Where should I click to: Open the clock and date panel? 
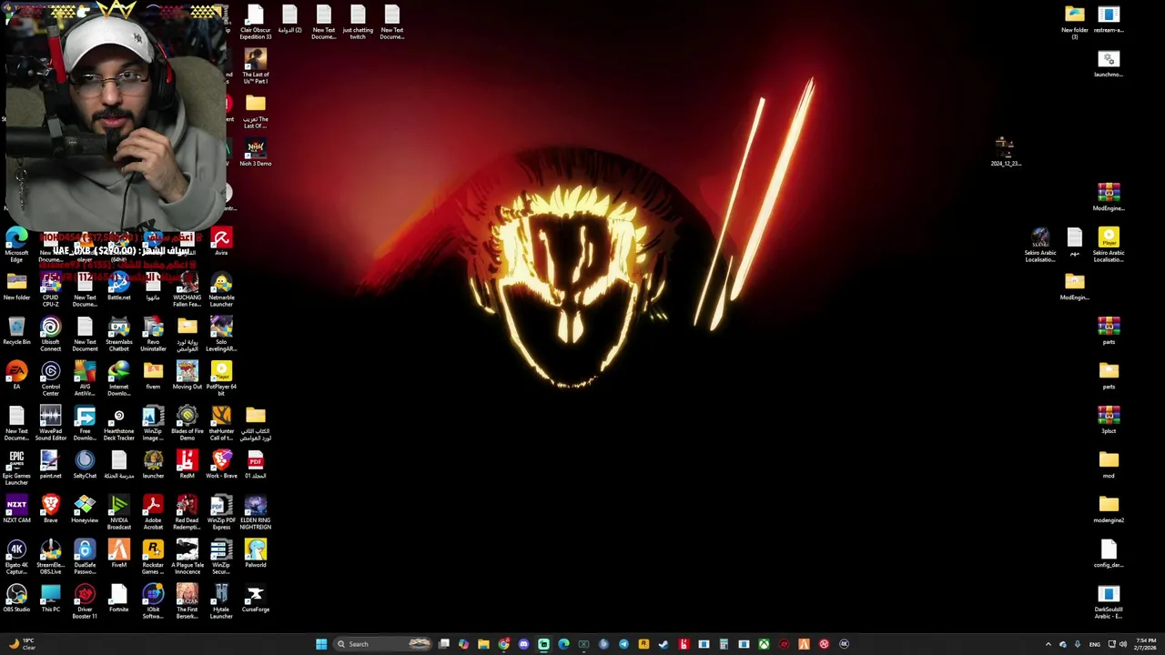coord(1145,644)
